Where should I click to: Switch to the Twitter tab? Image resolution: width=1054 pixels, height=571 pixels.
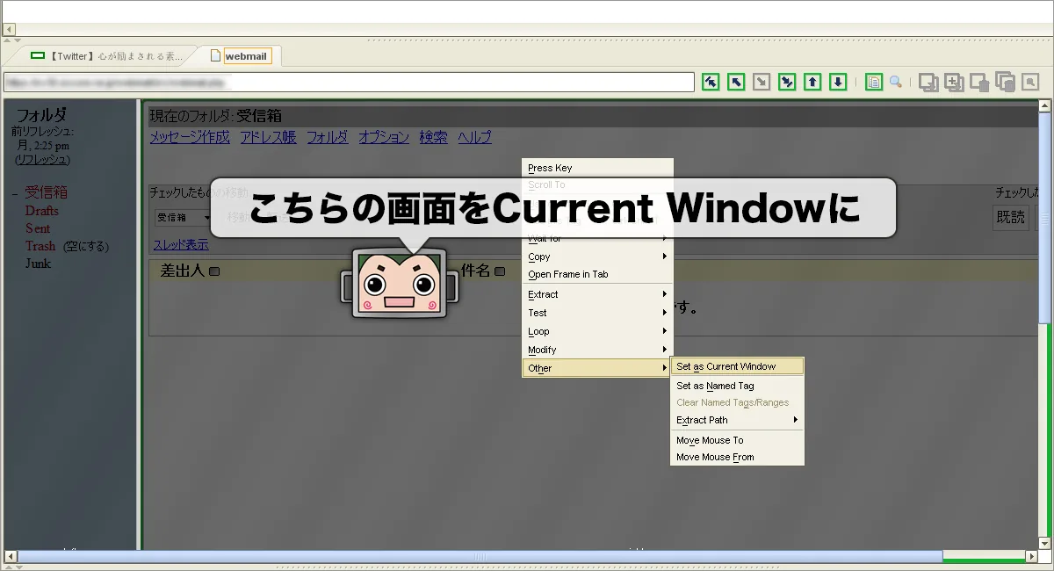coord(106,56)
